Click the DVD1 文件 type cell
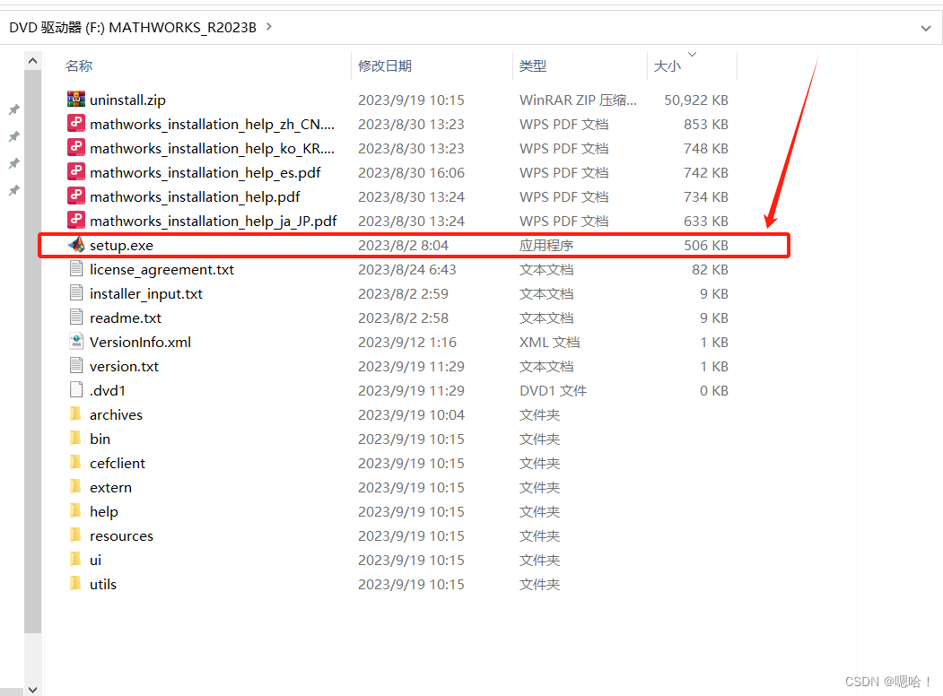The width and height of the screenshot is (943, 696). click(x=553, y=391)
